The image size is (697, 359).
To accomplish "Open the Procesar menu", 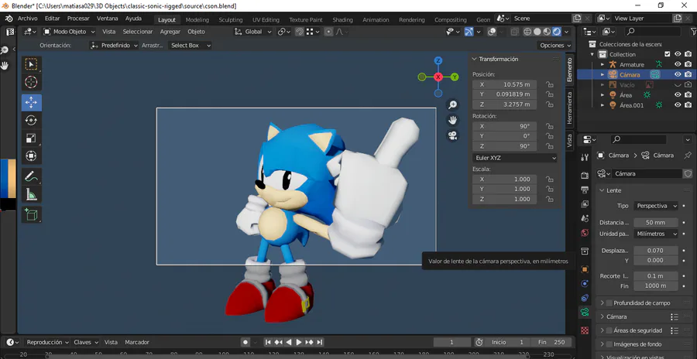I will [x=78, y=19].
